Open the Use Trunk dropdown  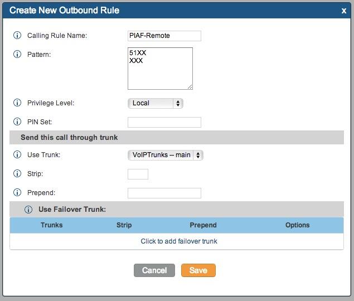(x=166, y=155)
